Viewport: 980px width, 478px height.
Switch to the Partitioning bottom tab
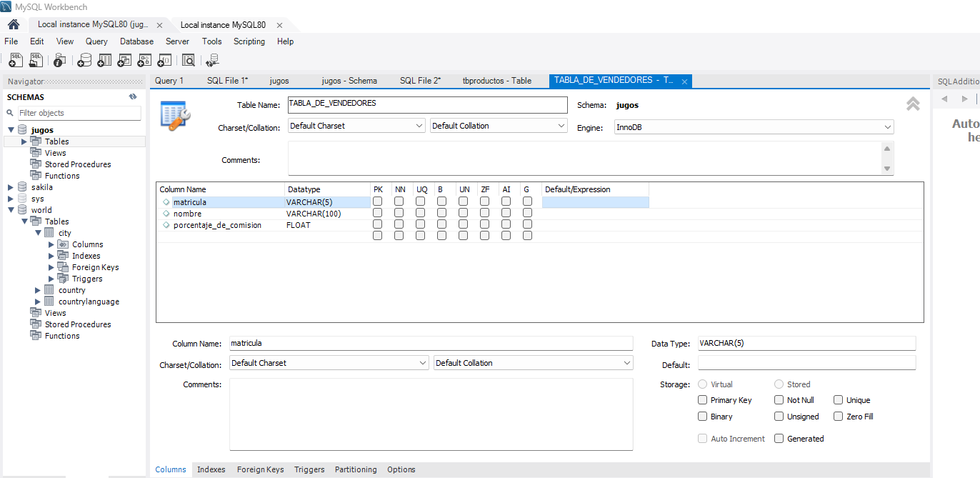(356, 469)
